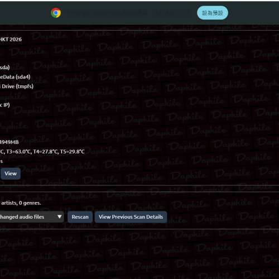Select the 'HKT 2026' date text
Image resolution: width=279 pixels, height=279 pixels.
[11, 40]
